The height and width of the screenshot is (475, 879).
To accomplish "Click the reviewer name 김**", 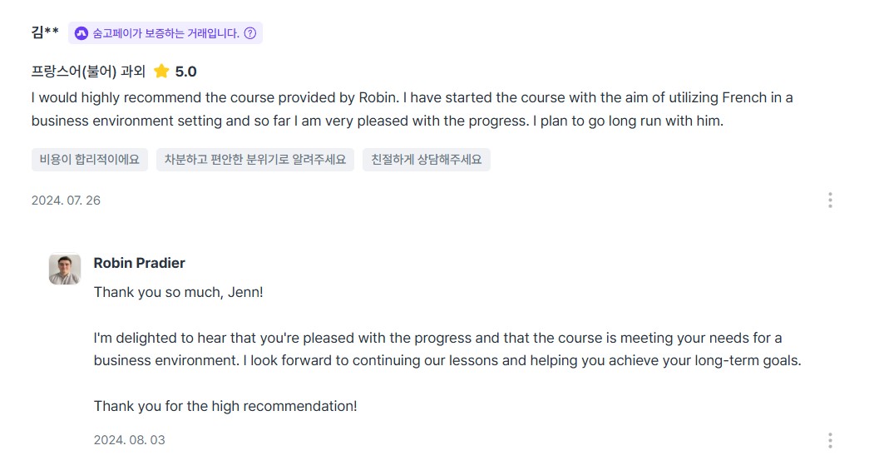I will click(45, 32).
